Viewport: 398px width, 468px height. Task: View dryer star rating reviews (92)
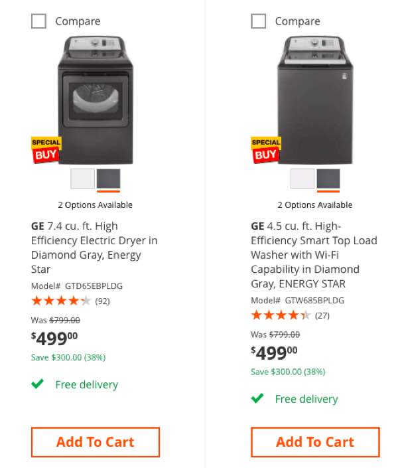[x=70, y=301]
